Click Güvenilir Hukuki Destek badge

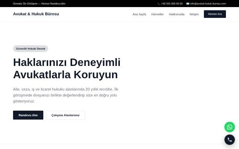click(31, 49)
